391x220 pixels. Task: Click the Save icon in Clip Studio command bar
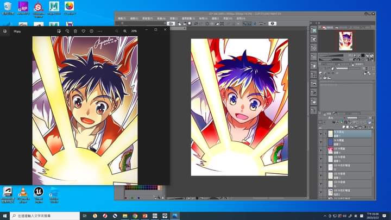point(190,24)
